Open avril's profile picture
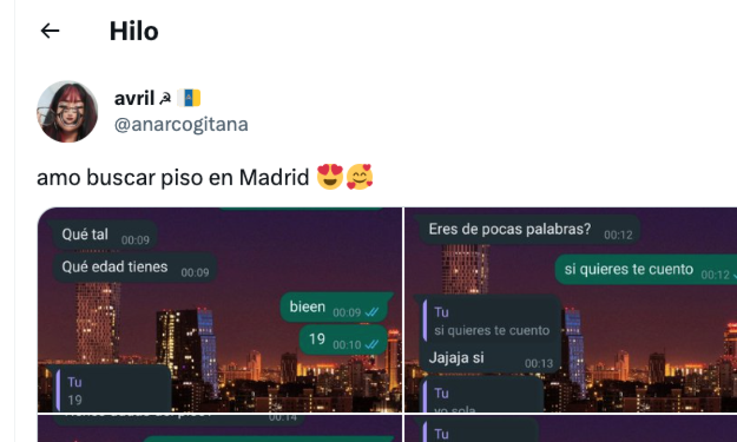Image resolution: width=737 pixels, height=442 pixels. pyautogui.click(x=68, y=111)
